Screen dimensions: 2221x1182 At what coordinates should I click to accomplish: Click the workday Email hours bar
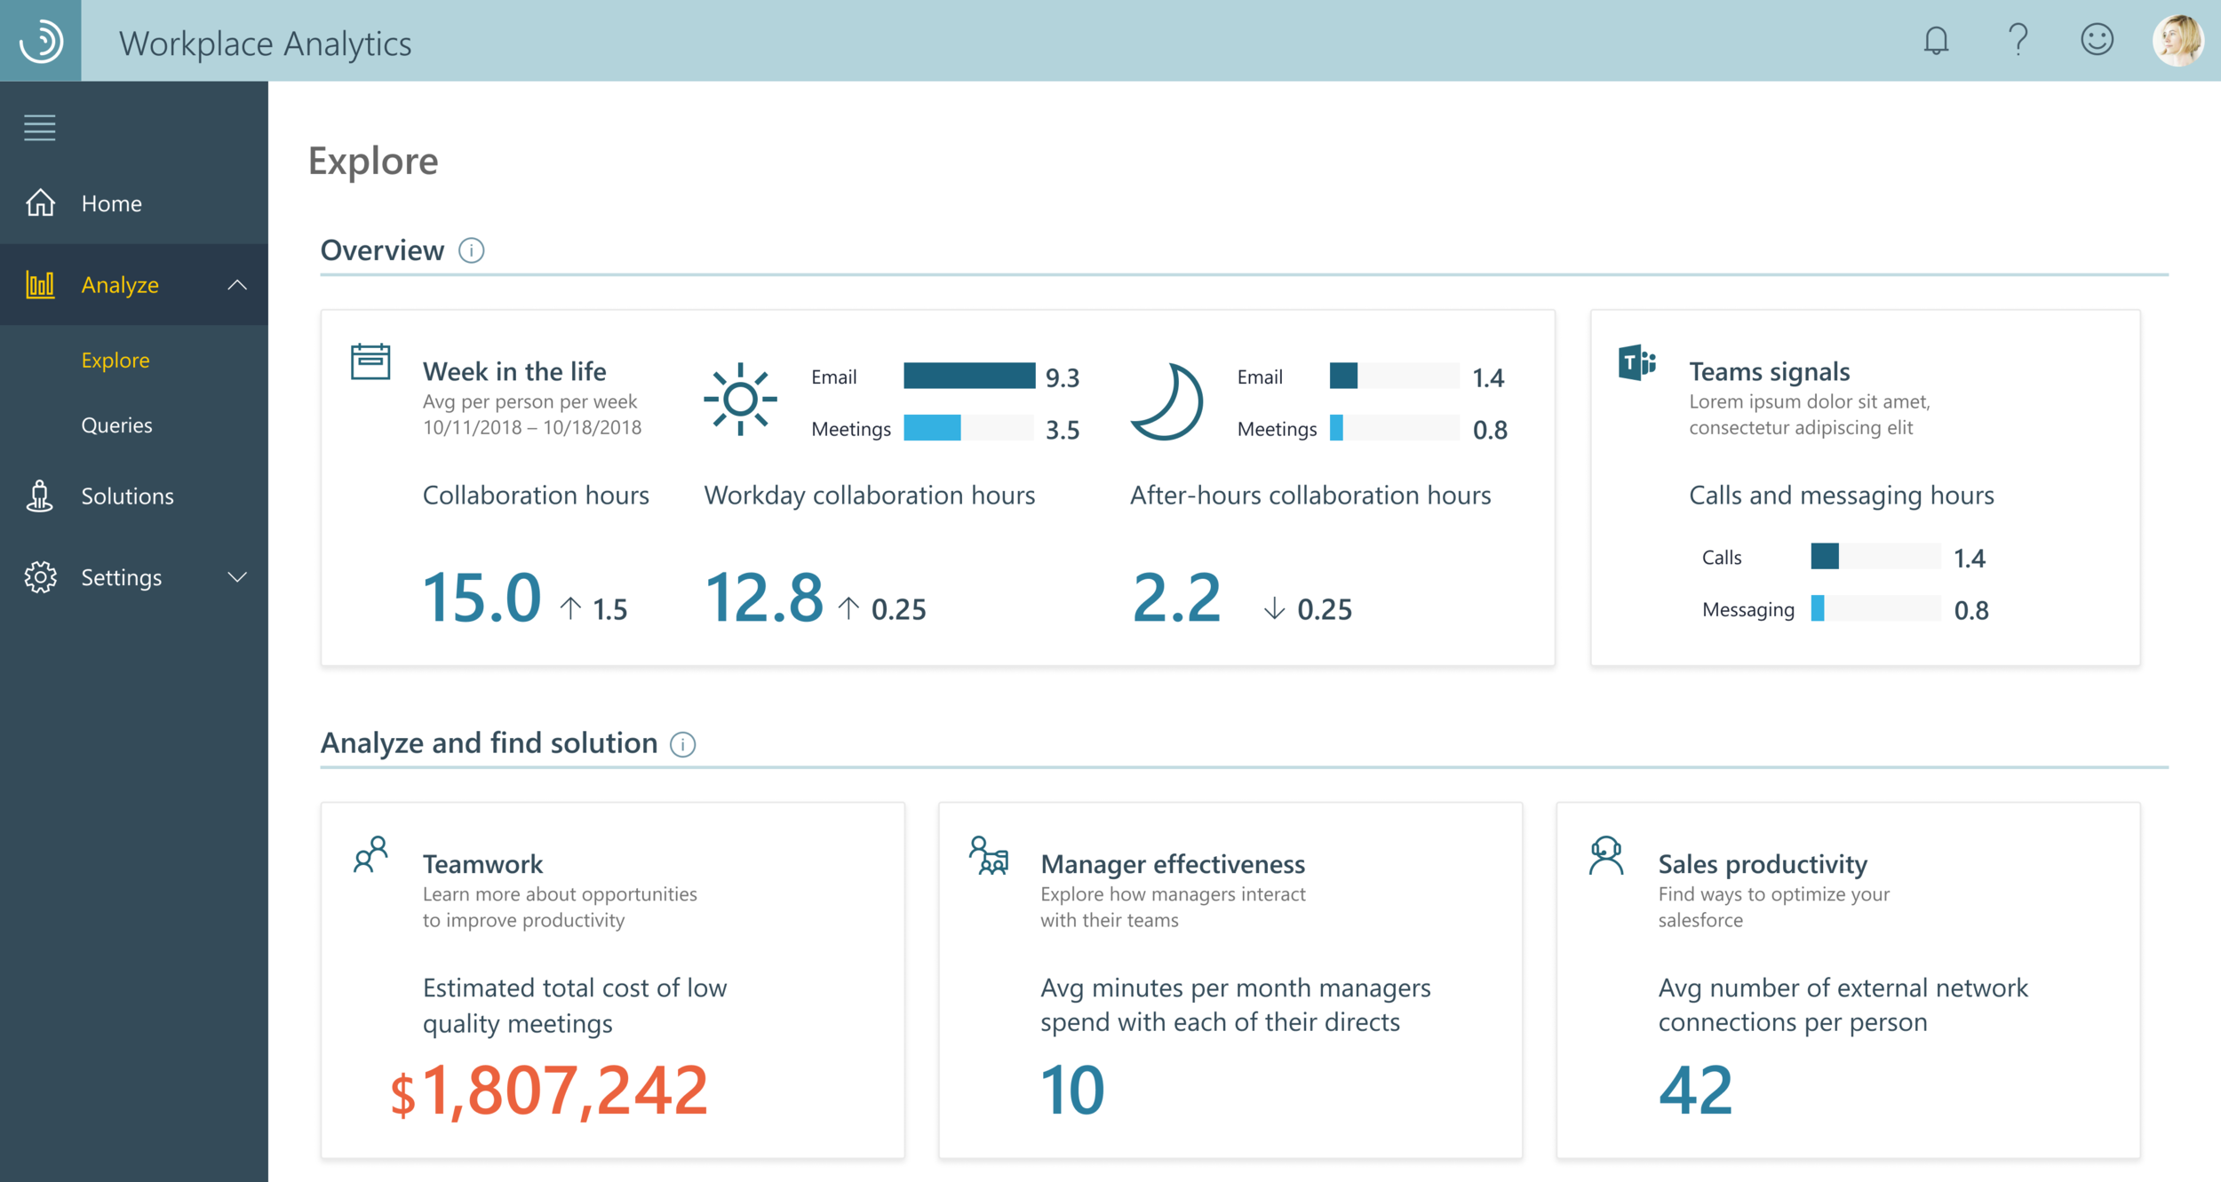(x=968, y=377)
